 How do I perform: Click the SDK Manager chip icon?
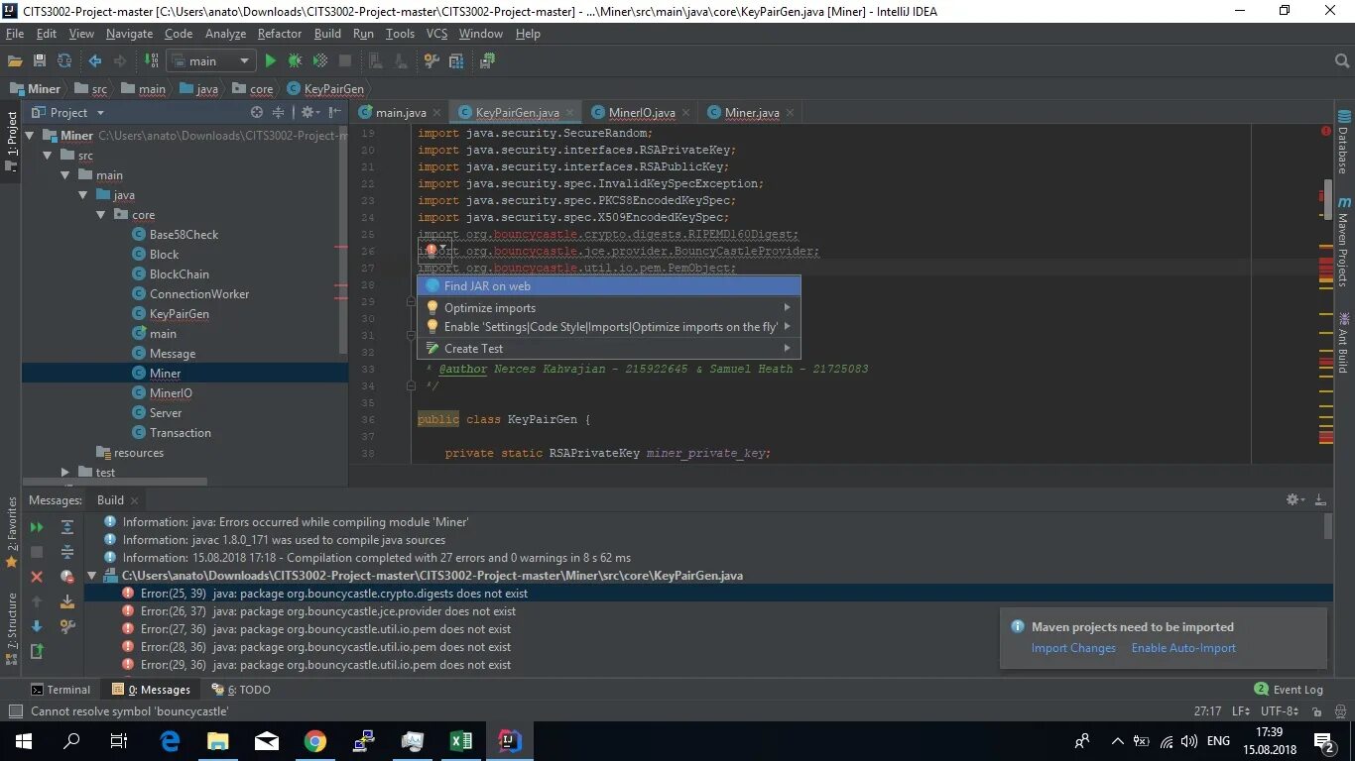click(487, 60)
